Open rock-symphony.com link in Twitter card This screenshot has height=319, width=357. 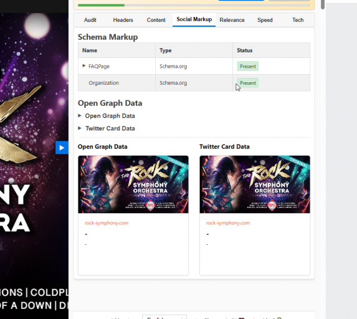pyautogui.click(x=228, y=223)
